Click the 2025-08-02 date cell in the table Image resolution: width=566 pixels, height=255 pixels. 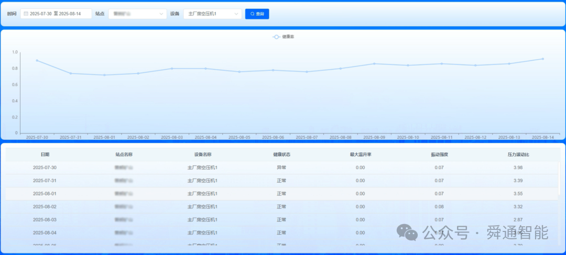coord(45,207)
